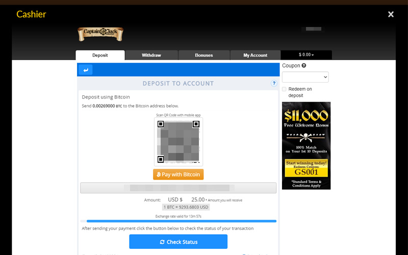Click the $11,000 Welcome Bonus banner
This screenshot has height=255, width=408.
[307, 146]
